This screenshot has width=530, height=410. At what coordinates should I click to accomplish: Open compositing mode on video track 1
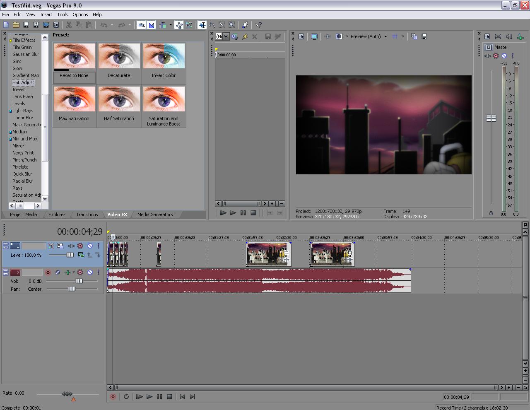(81, 255)
